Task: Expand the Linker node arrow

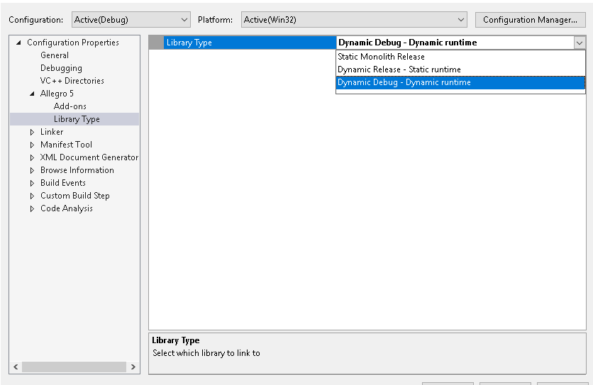Action: coord(32,132)
